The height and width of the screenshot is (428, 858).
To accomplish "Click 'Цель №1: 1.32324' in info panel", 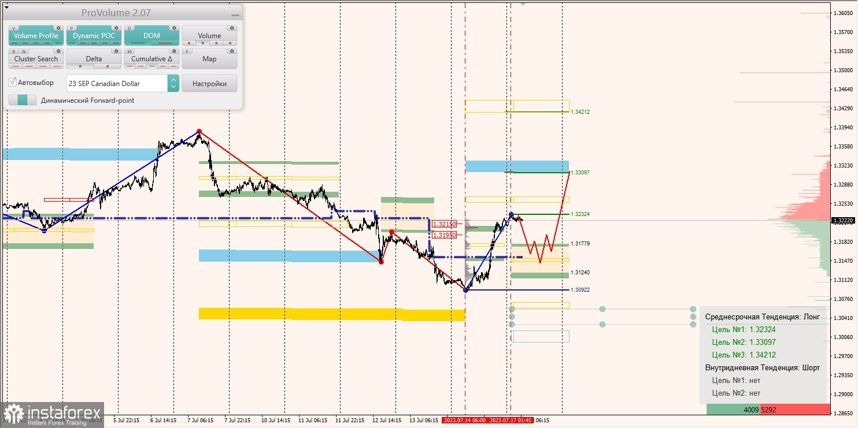I will 744,329.
